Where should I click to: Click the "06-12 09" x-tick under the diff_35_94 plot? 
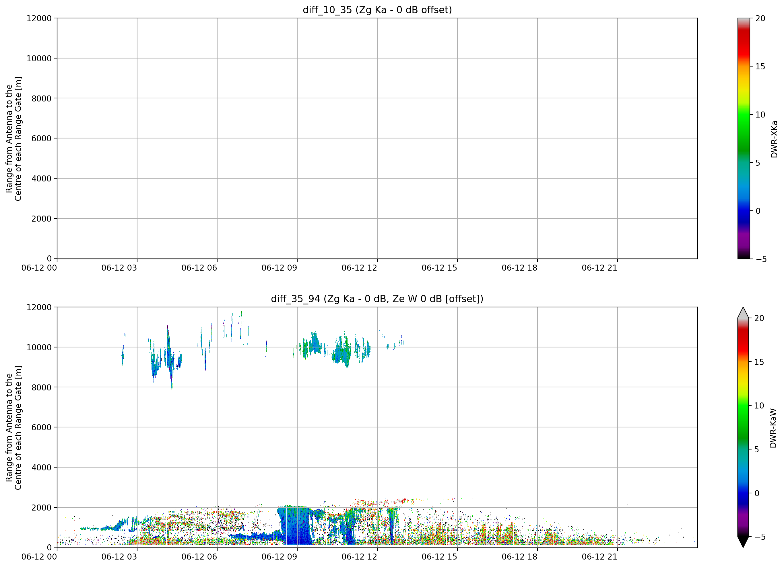[279, 557]
